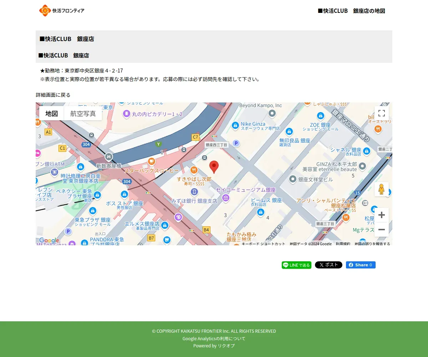Post to X with ポスト button
This screenshot has height=357, width=428.
tap(328, 265)
